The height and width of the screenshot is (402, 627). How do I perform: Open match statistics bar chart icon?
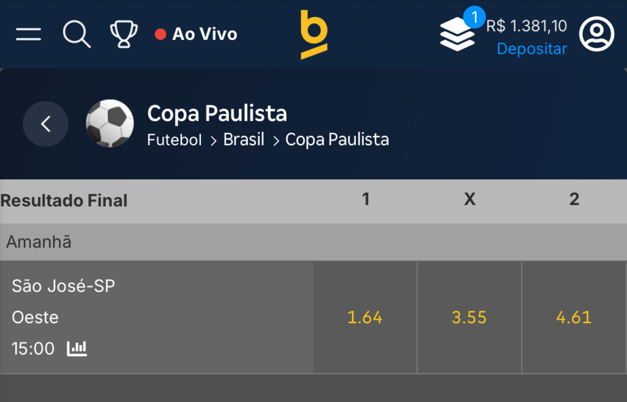coord(77,349)
